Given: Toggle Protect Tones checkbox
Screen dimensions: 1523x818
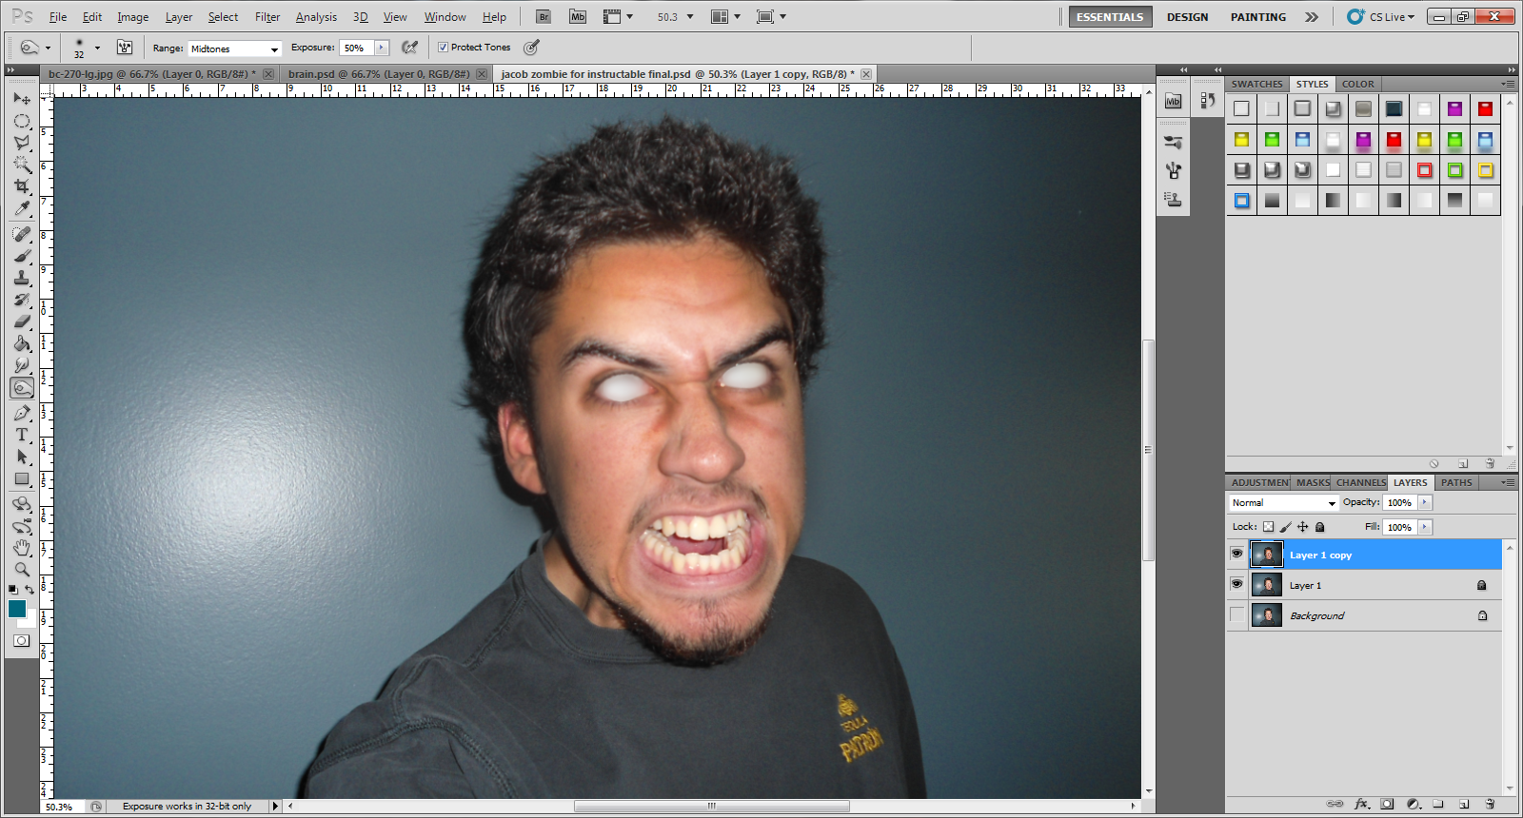Looking at the screenshot, I should (x=443, y=47).
